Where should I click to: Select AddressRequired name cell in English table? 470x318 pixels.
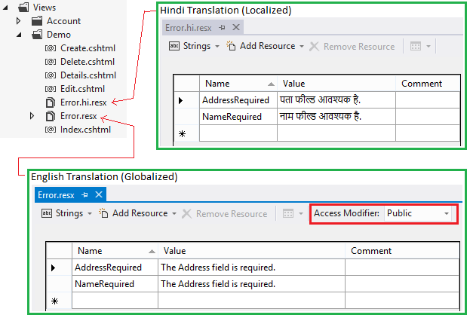coord(115,268)
